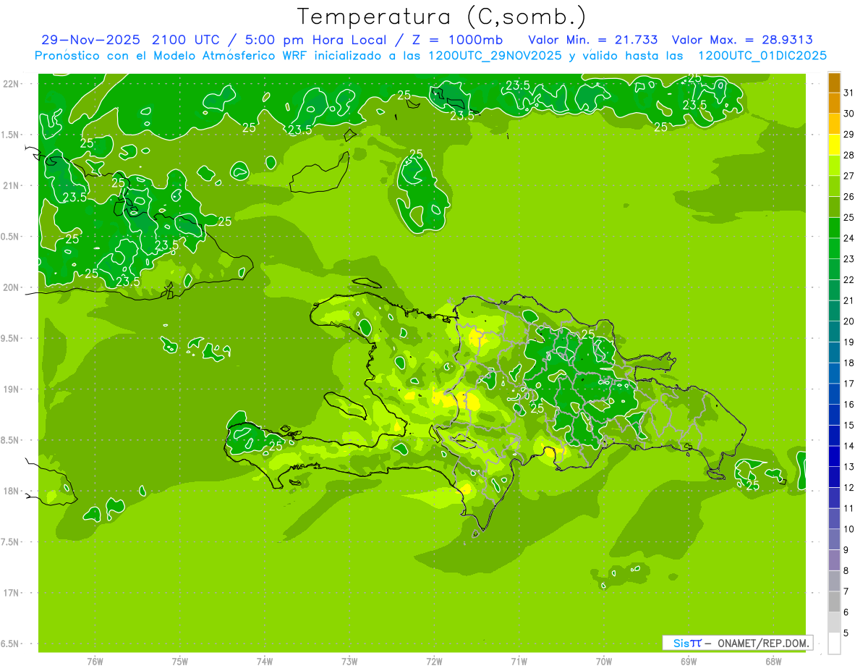
Task: Click the color bar value label 20
Action: tap(849, 321)
